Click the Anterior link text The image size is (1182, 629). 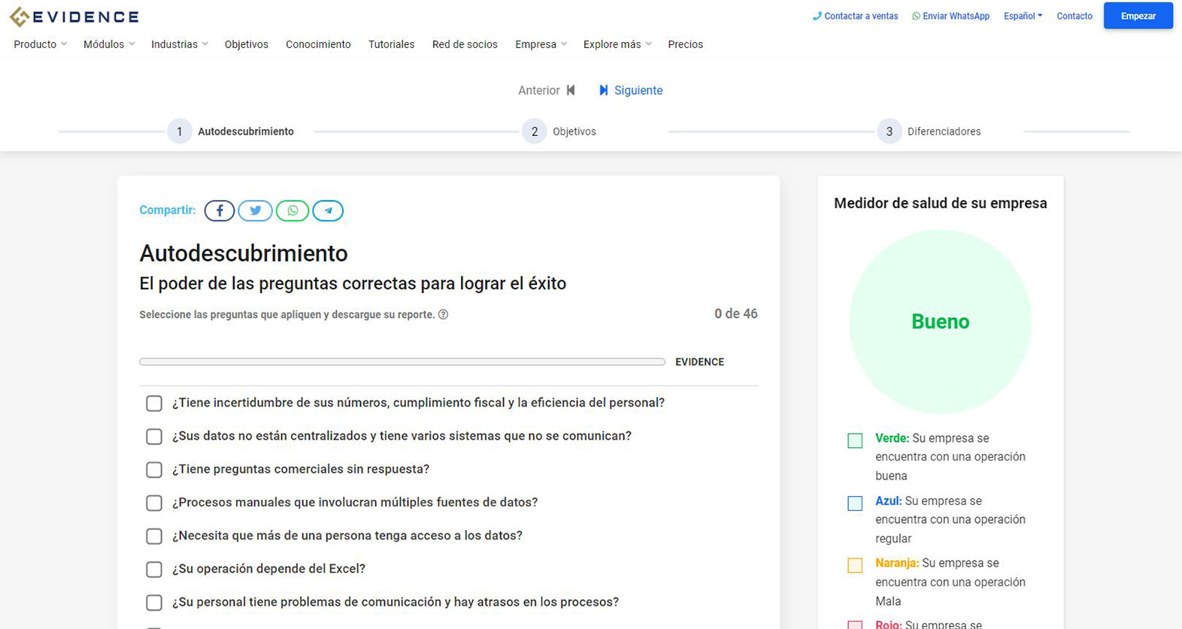click(x=539, y=90)
